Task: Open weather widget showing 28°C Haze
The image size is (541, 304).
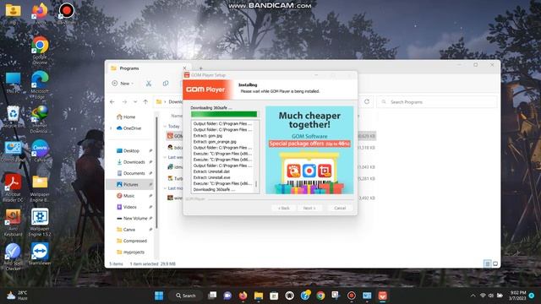Action: [17, 296]
